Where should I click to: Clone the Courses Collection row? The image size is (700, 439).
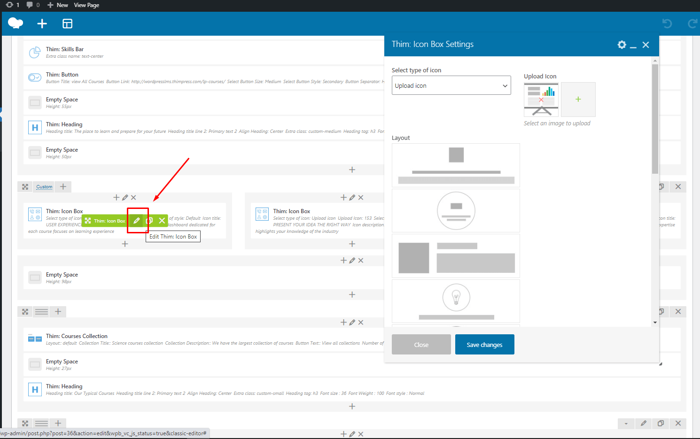coord(661,312)
